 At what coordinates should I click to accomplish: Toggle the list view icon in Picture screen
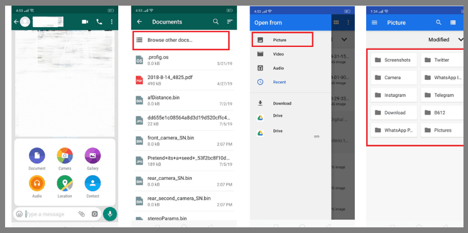pos(453,23)
